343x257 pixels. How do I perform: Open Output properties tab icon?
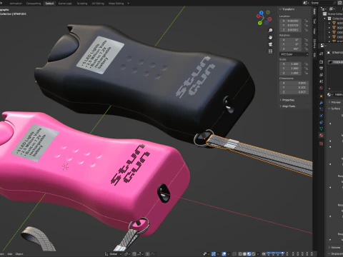pyautogui.click(x=322, y=69)
